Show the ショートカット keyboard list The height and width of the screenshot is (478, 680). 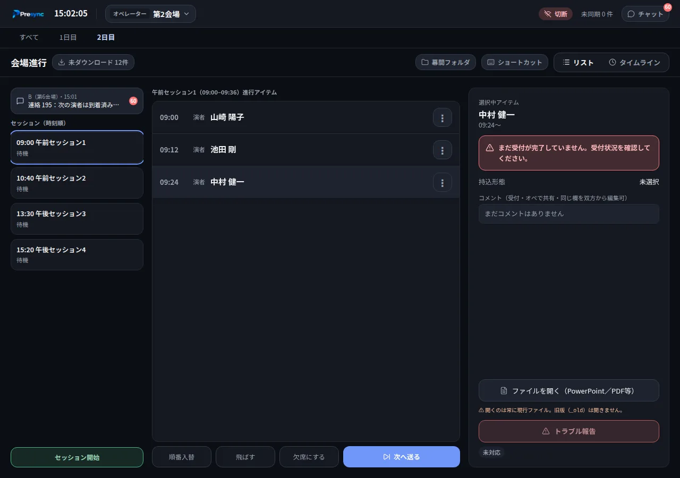click(x=515, y=62)
